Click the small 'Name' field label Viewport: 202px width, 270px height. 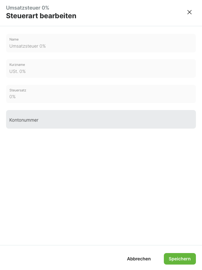14,39
